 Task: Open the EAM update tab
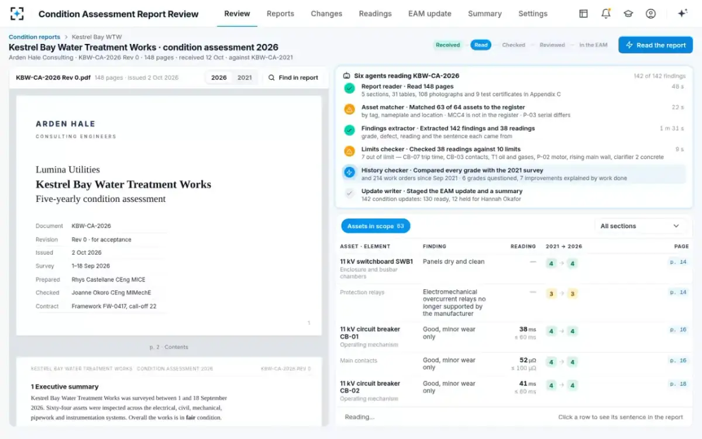tap(430, 13)
